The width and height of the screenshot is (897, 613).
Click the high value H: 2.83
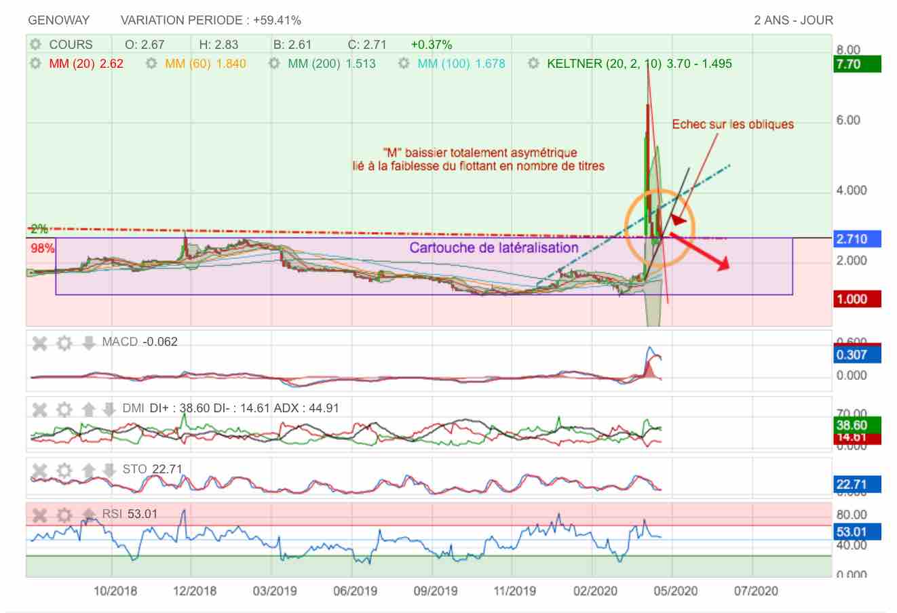[218, 45]
